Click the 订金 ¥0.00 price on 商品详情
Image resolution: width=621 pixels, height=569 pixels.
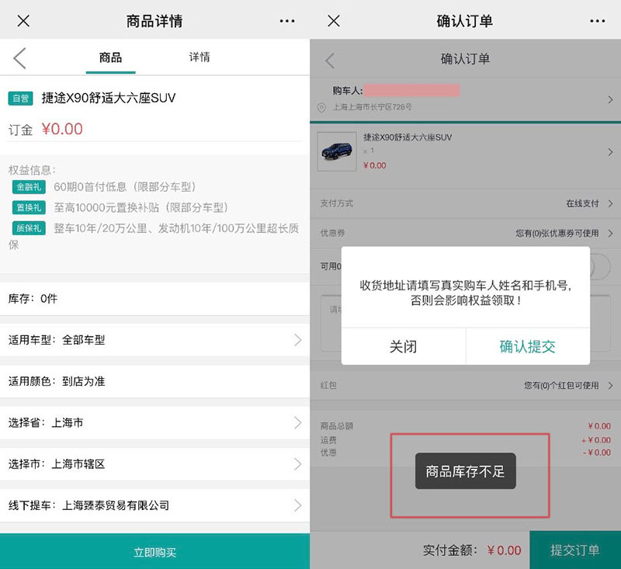(x=46, y=129)
